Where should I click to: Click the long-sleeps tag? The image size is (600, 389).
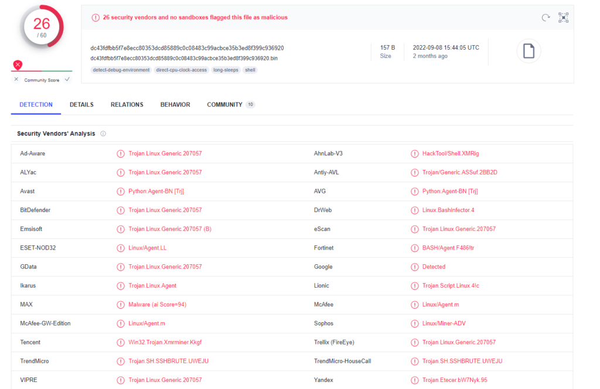pos(226,70)
